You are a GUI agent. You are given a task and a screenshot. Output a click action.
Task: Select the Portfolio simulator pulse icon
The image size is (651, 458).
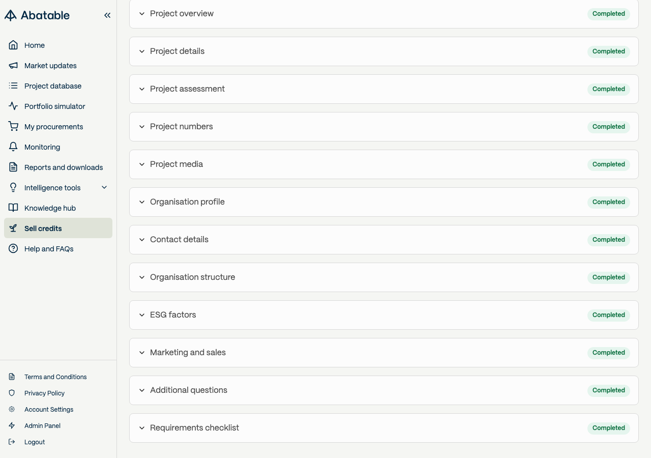13,106
